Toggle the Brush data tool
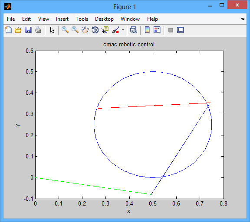This screenshot has height=222, width=250. [115, 30]
